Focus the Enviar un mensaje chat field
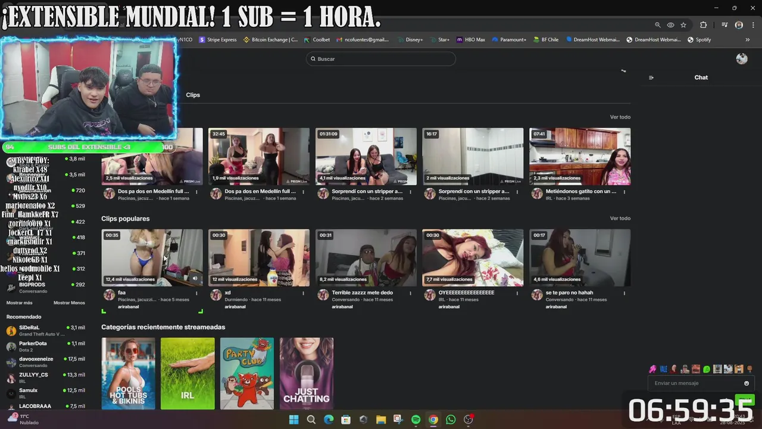This screenshot has width=762, height=429. pos(697,383)
